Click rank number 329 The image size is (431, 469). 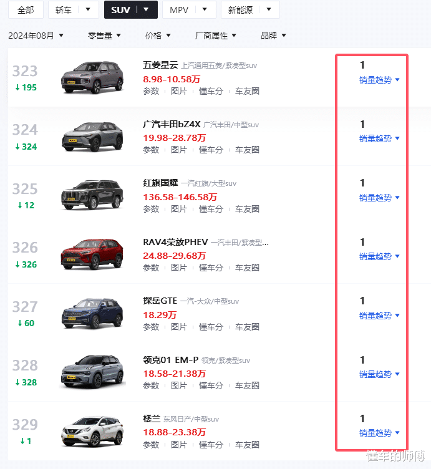point(25,425)
